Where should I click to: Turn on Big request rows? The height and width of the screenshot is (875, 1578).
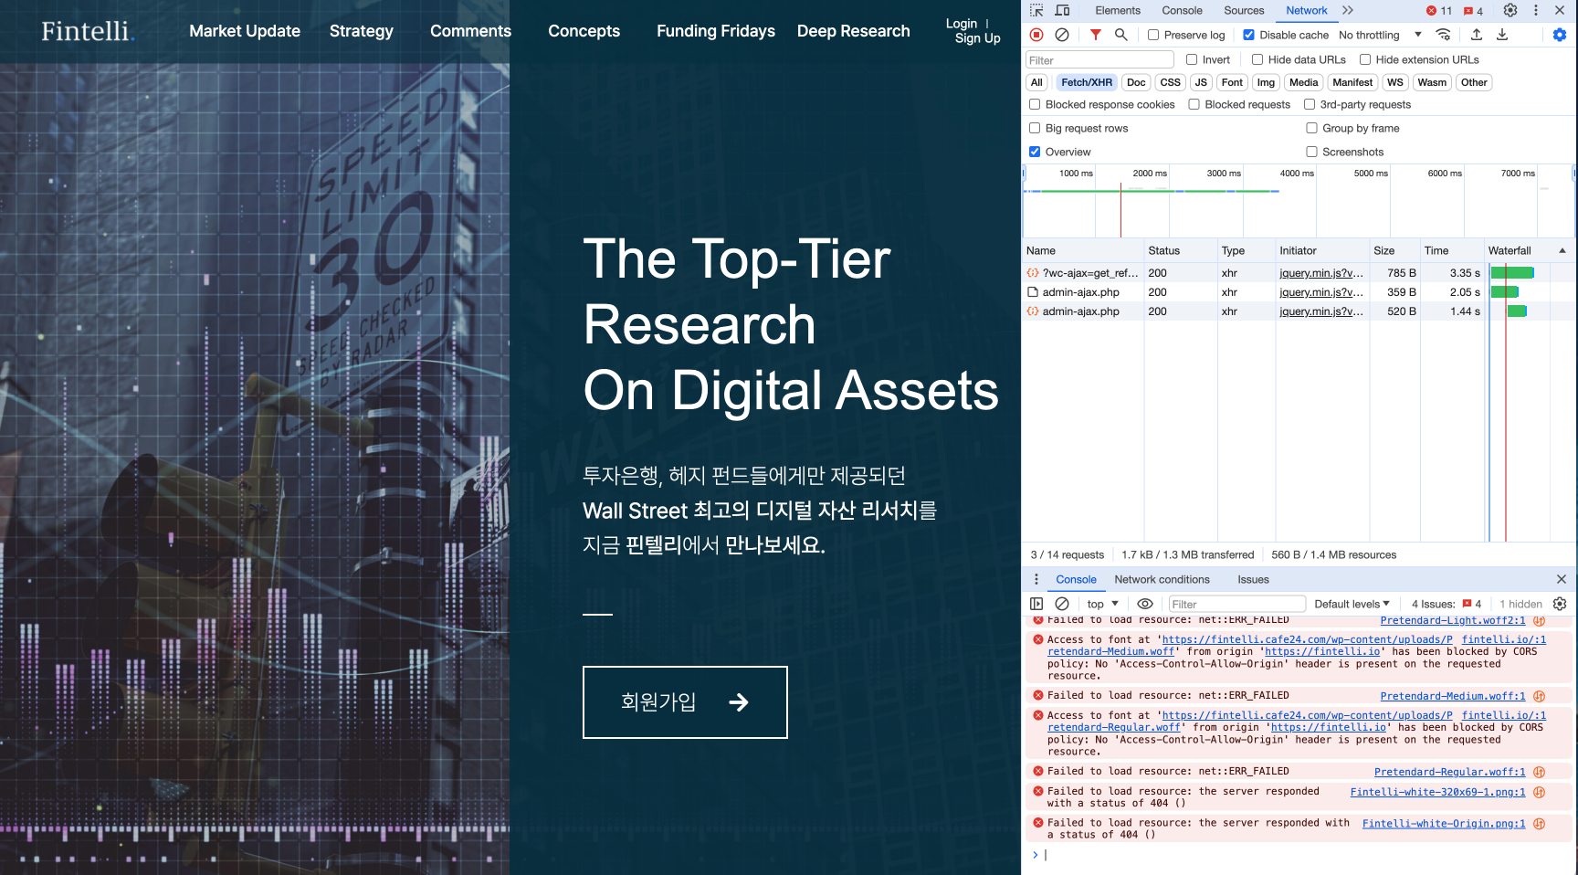click(1035, 128)
